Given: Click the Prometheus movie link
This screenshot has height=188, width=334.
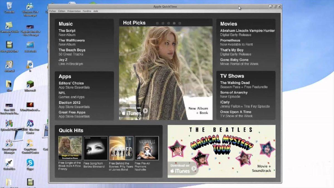Looking at the screenshot, I should [230, 40].
